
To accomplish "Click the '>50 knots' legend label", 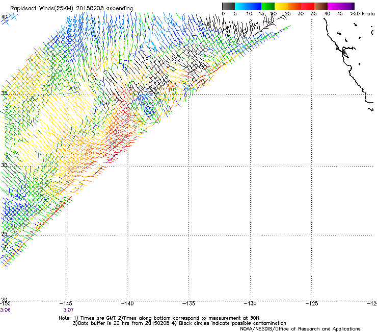I will [x=362, y=13].
